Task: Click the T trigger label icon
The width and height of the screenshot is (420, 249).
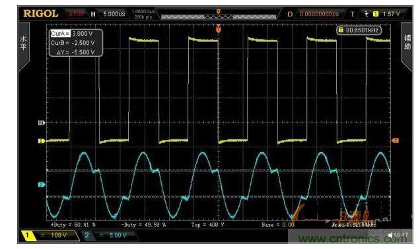Action: [x=352, y=14]
